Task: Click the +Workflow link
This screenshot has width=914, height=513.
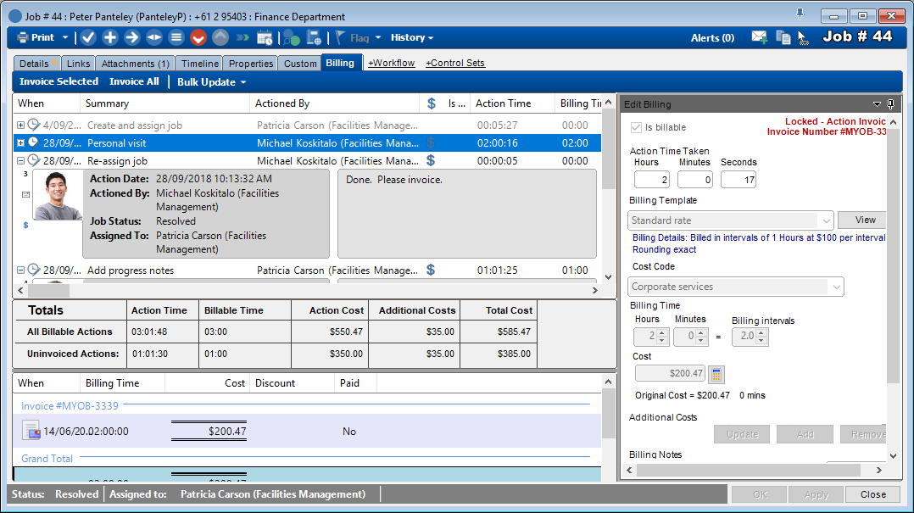Action: 391,63
